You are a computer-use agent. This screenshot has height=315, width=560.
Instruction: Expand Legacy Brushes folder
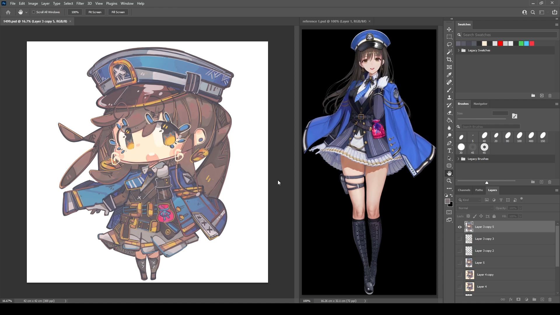point(458,159)
